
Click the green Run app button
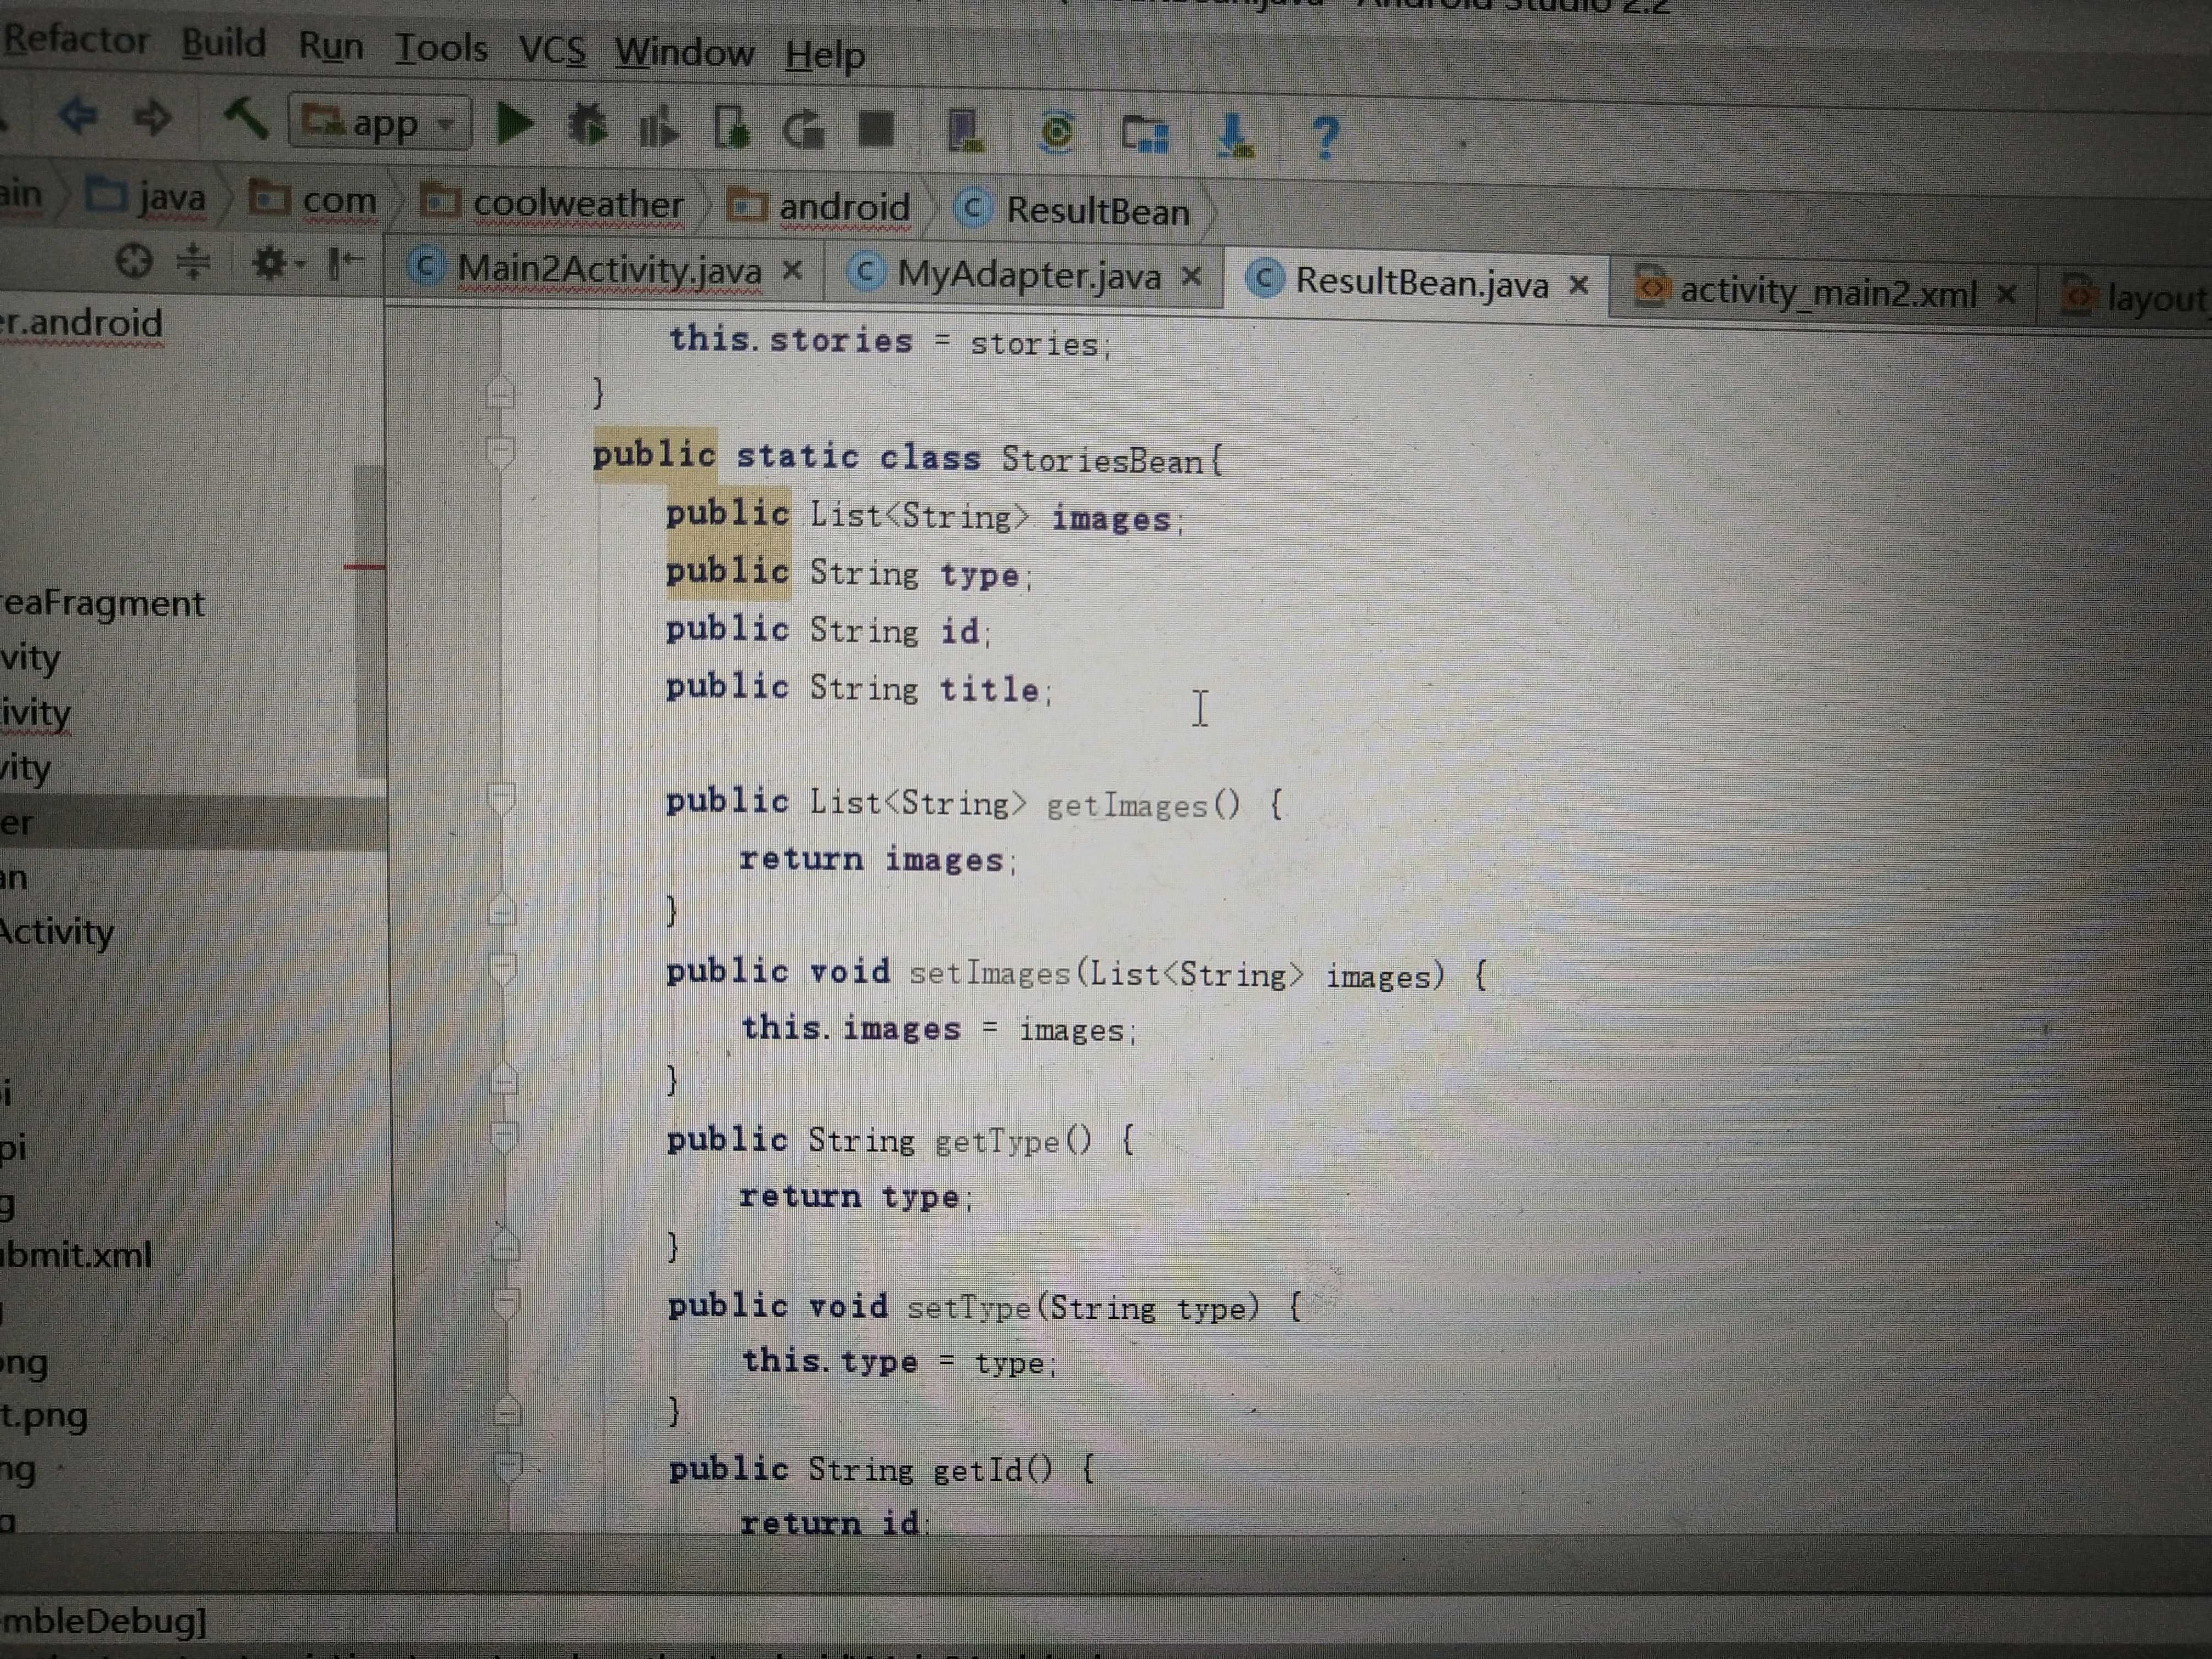point(515,125)
